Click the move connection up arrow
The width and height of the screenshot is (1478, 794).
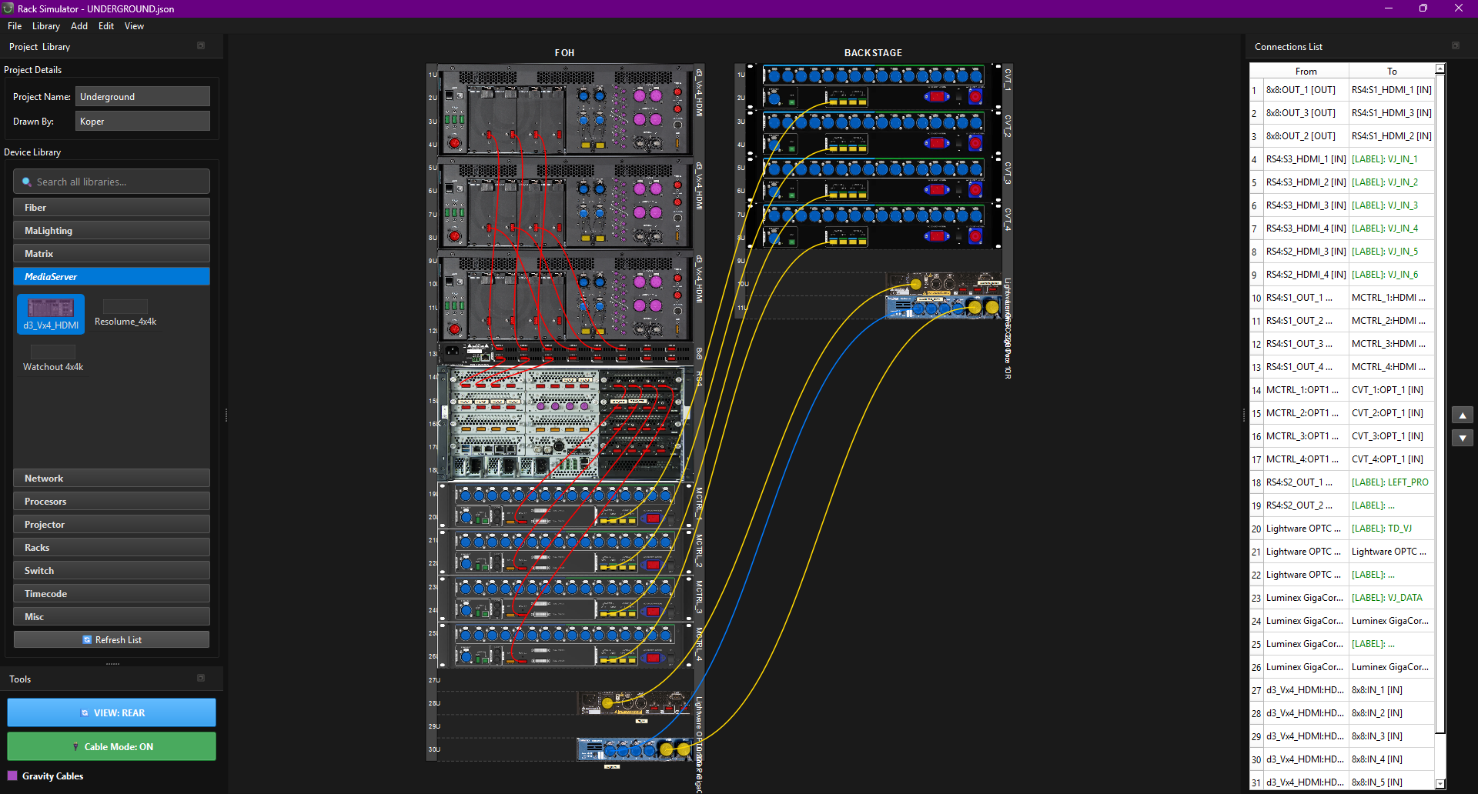[x=1462, y=415]
